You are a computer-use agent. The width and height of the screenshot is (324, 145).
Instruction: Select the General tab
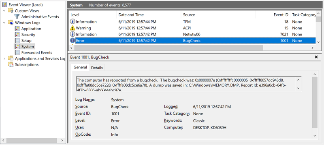pyautogui.click(x=80, y=67)
